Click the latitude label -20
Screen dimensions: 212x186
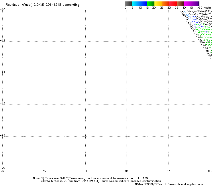(3, 168)
